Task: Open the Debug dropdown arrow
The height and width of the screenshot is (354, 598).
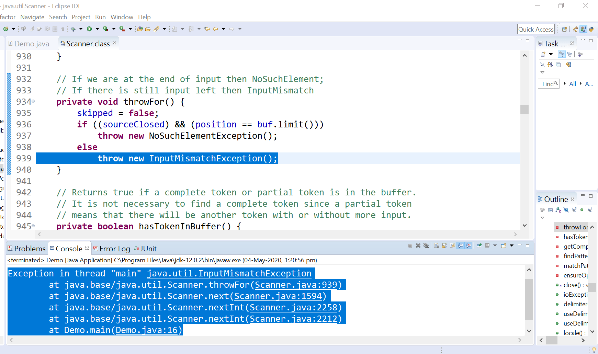Action: click(x=80, y=28)
